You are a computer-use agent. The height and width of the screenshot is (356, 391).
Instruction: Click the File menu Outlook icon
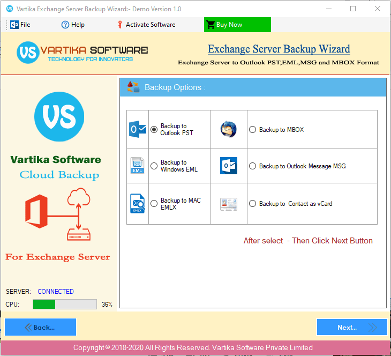(14, 25)
